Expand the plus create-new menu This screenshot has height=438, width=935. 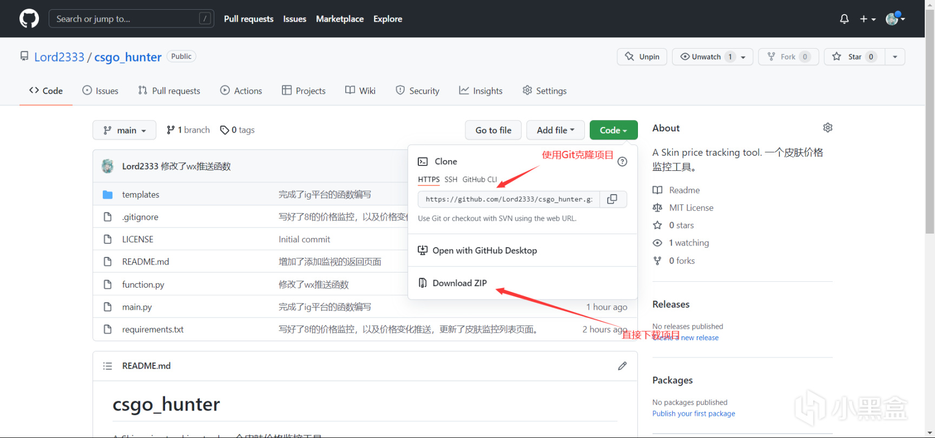[867, 19]
